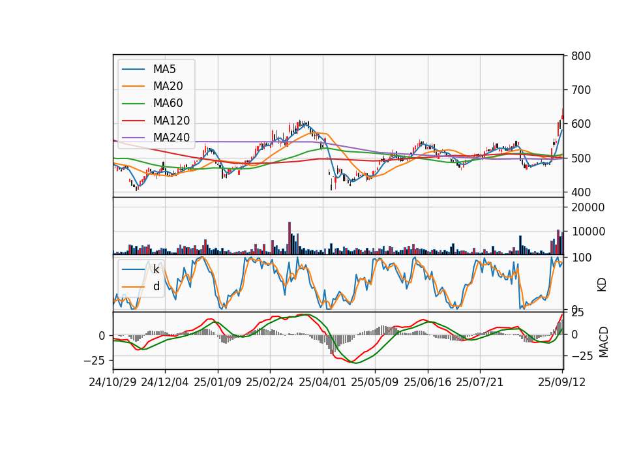
Task: Click the latest candlestick at chart's right edge
Action: [x=563, y=113]
